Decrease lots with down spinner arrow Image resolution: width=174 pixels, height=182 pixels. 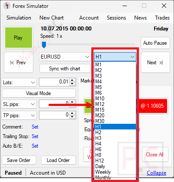coord(72,84)
